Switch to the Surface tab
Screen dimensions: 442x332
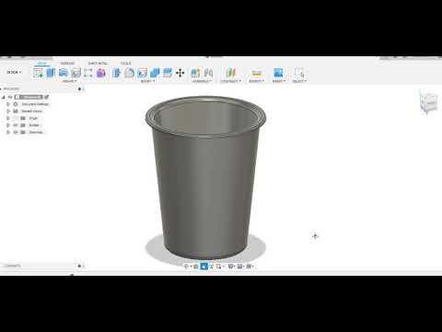[x=67, y=64]
